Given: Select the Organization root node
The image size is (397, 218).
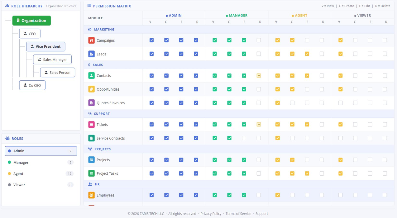Looking at the screenshot, I should pos(31,21).
